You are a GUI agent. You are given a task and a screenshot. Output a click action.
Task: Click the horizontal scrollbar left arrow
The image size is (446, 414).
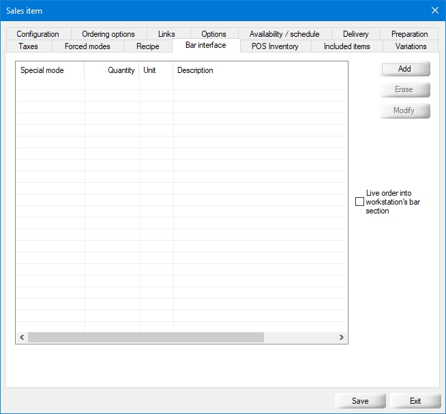tap(22, 338)
